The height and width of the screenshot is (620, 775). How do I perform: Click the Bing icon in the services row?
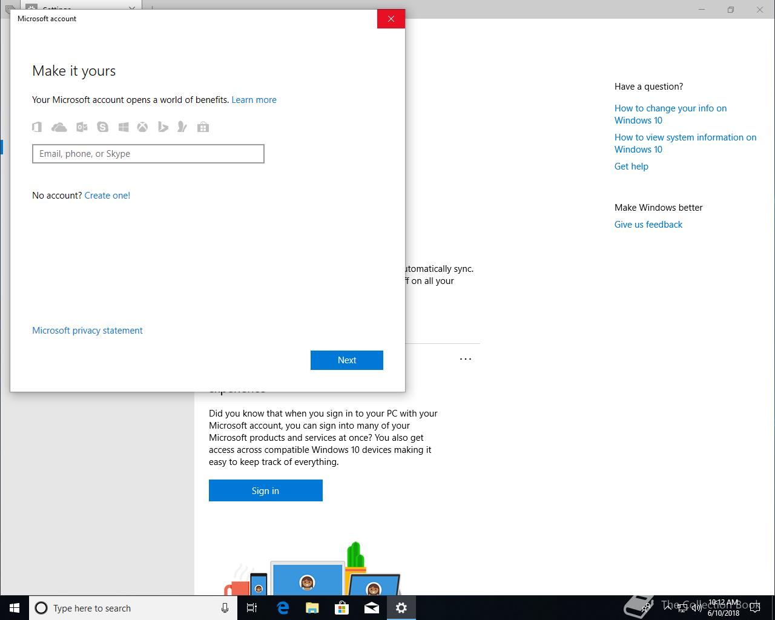(x=163, y=127)
